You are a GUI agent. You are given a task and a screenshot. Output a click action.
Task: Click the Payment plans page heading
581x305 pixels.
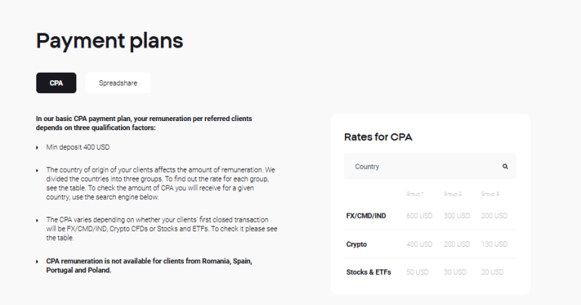click(x=110, y=41)
